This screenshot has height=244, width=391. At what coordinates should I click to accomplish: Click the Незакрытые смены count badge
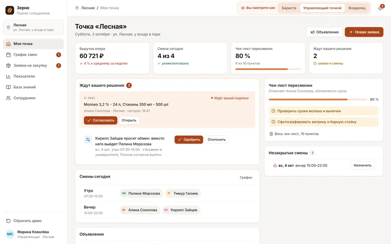(312, 153)
